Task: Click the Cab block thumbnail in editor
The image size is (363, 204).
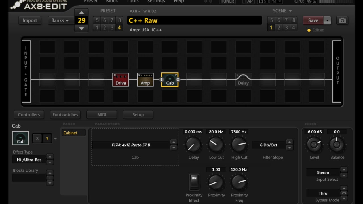Action: (x=20, y=138)
